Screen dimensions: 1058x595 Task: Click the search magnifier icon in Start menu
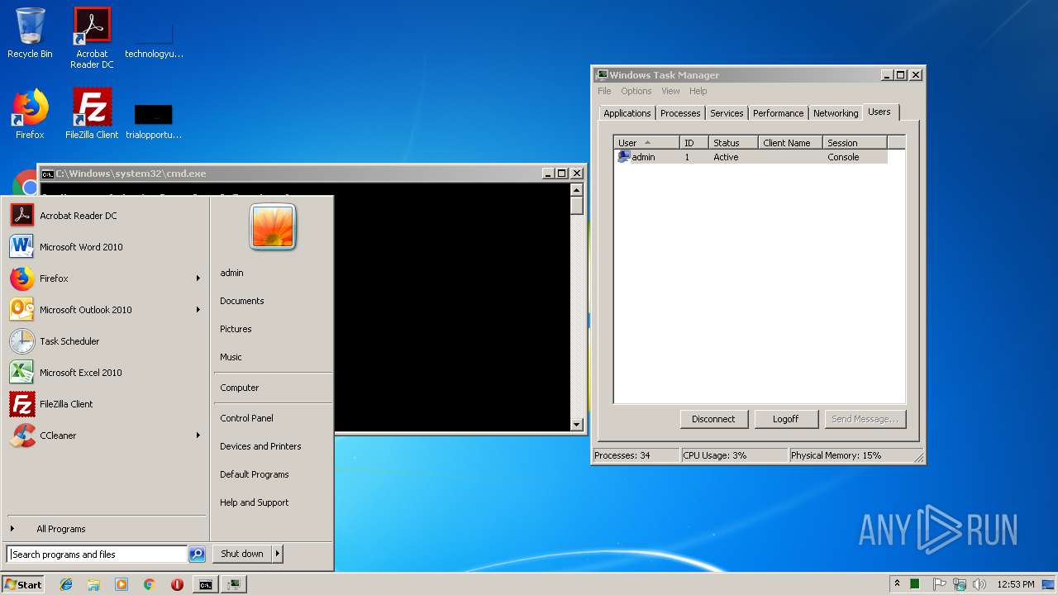point(197,555)
